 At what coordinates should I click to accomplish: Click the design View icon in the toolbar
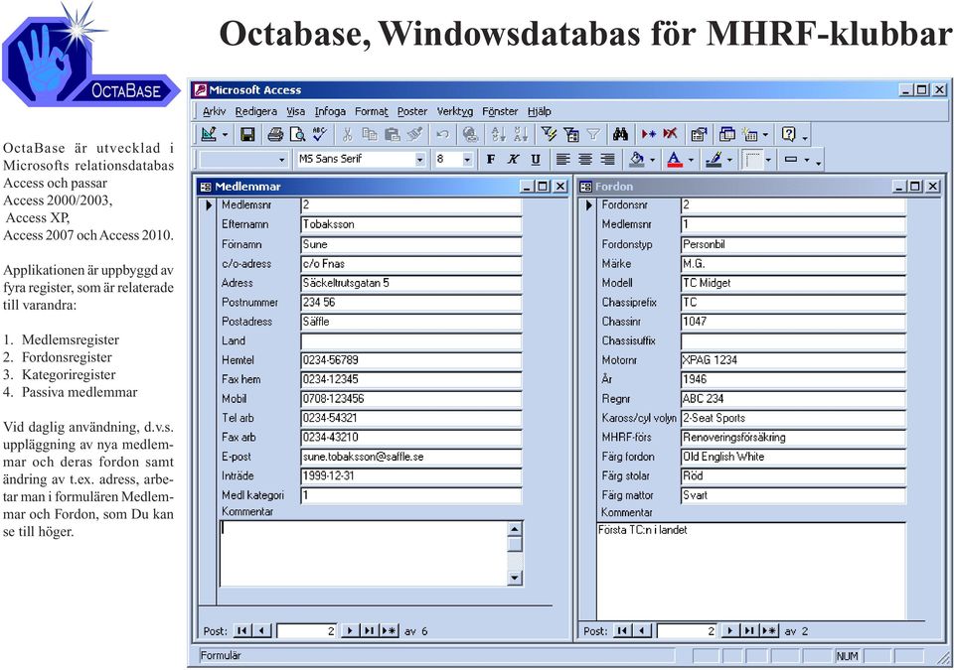(209, 134)
